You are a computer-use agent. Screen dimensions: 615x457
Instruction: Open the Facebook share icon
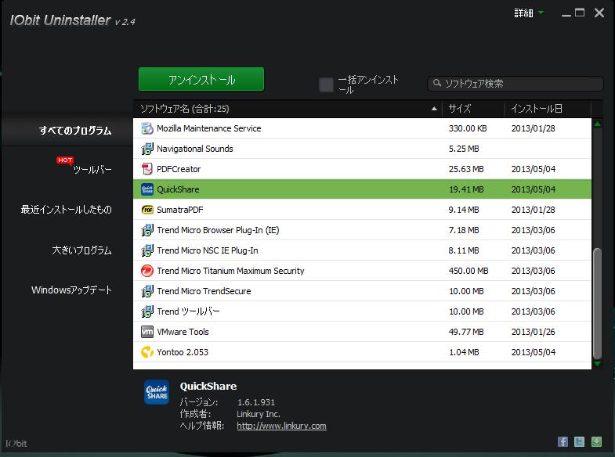pos(563,441)
